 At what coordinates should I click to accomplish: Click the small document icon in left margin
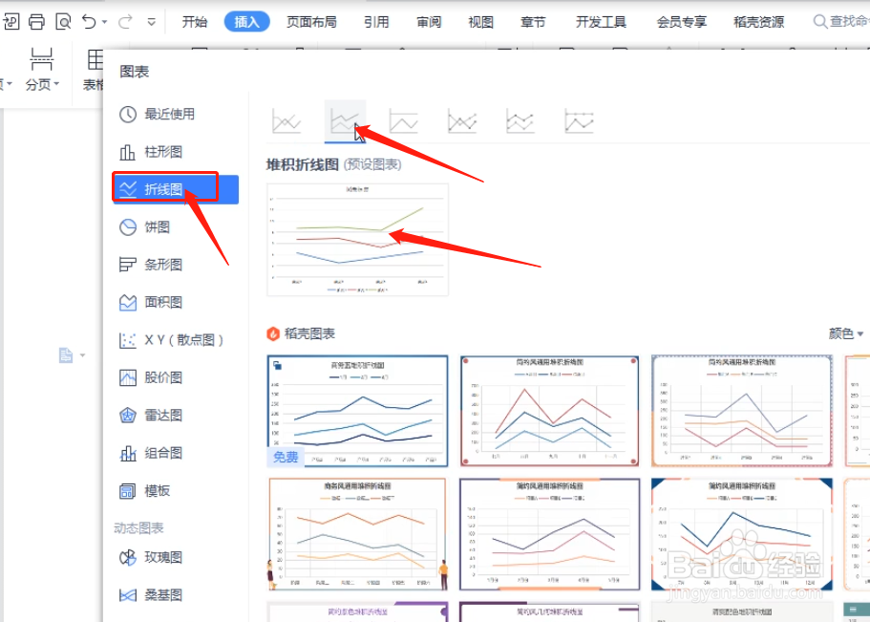point(66,355)
